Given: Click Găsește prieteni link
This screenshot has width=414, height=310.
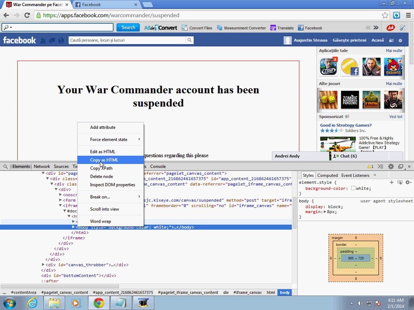Looking at the screenshot, I should click(349, 40).
